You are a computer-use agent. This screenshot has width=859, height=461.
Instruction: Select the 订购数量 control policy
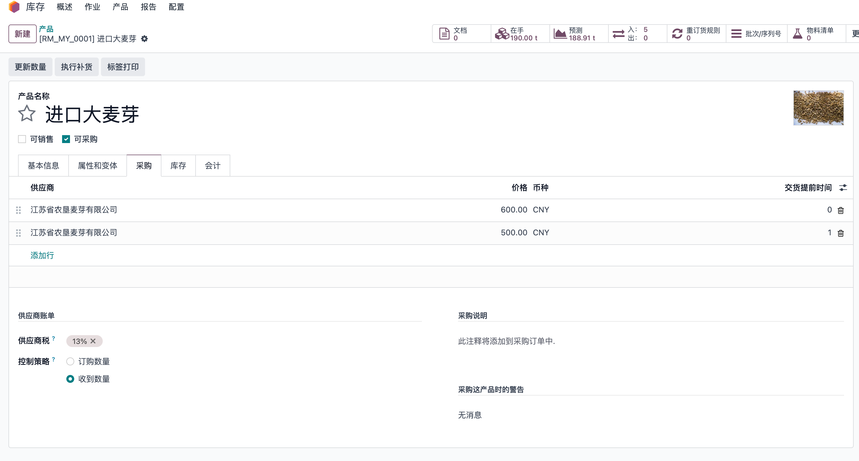click(70, 361)
